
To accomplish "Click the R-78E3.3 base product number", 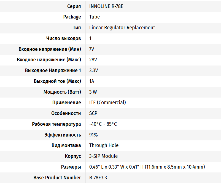I will [98, 178].
